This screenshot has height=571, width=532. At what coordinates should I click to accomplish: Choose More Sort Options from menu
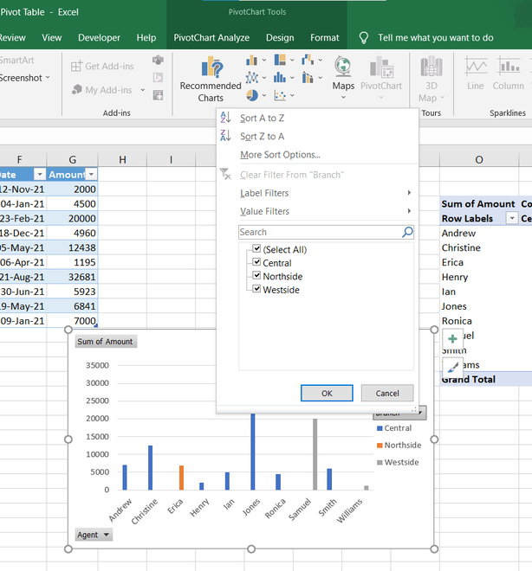coord(280,155)
